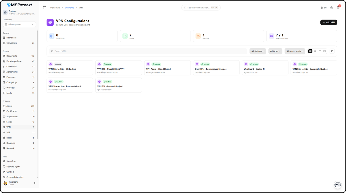Open the All types filter dropdown

274,51
